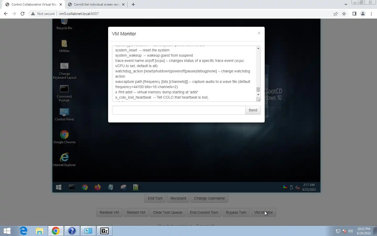The image size is (377, 236).
Task: Reload the current page
Action: click(23, 14)
